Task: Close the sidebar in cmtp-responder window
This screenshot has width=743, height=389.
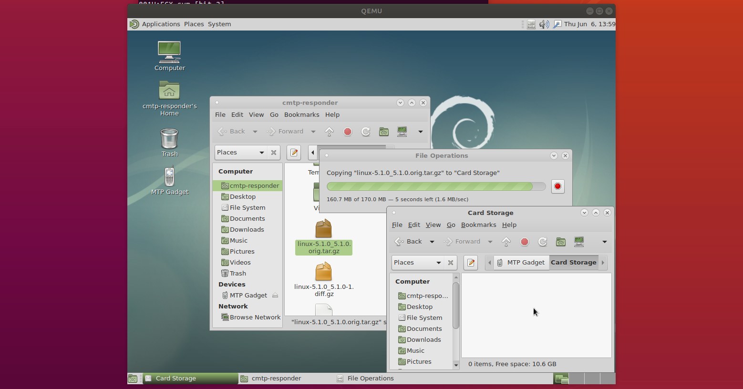Action: pos(274,153)
